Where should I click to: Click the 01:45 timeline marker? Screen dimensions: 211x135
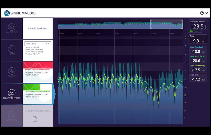point(98,34)
